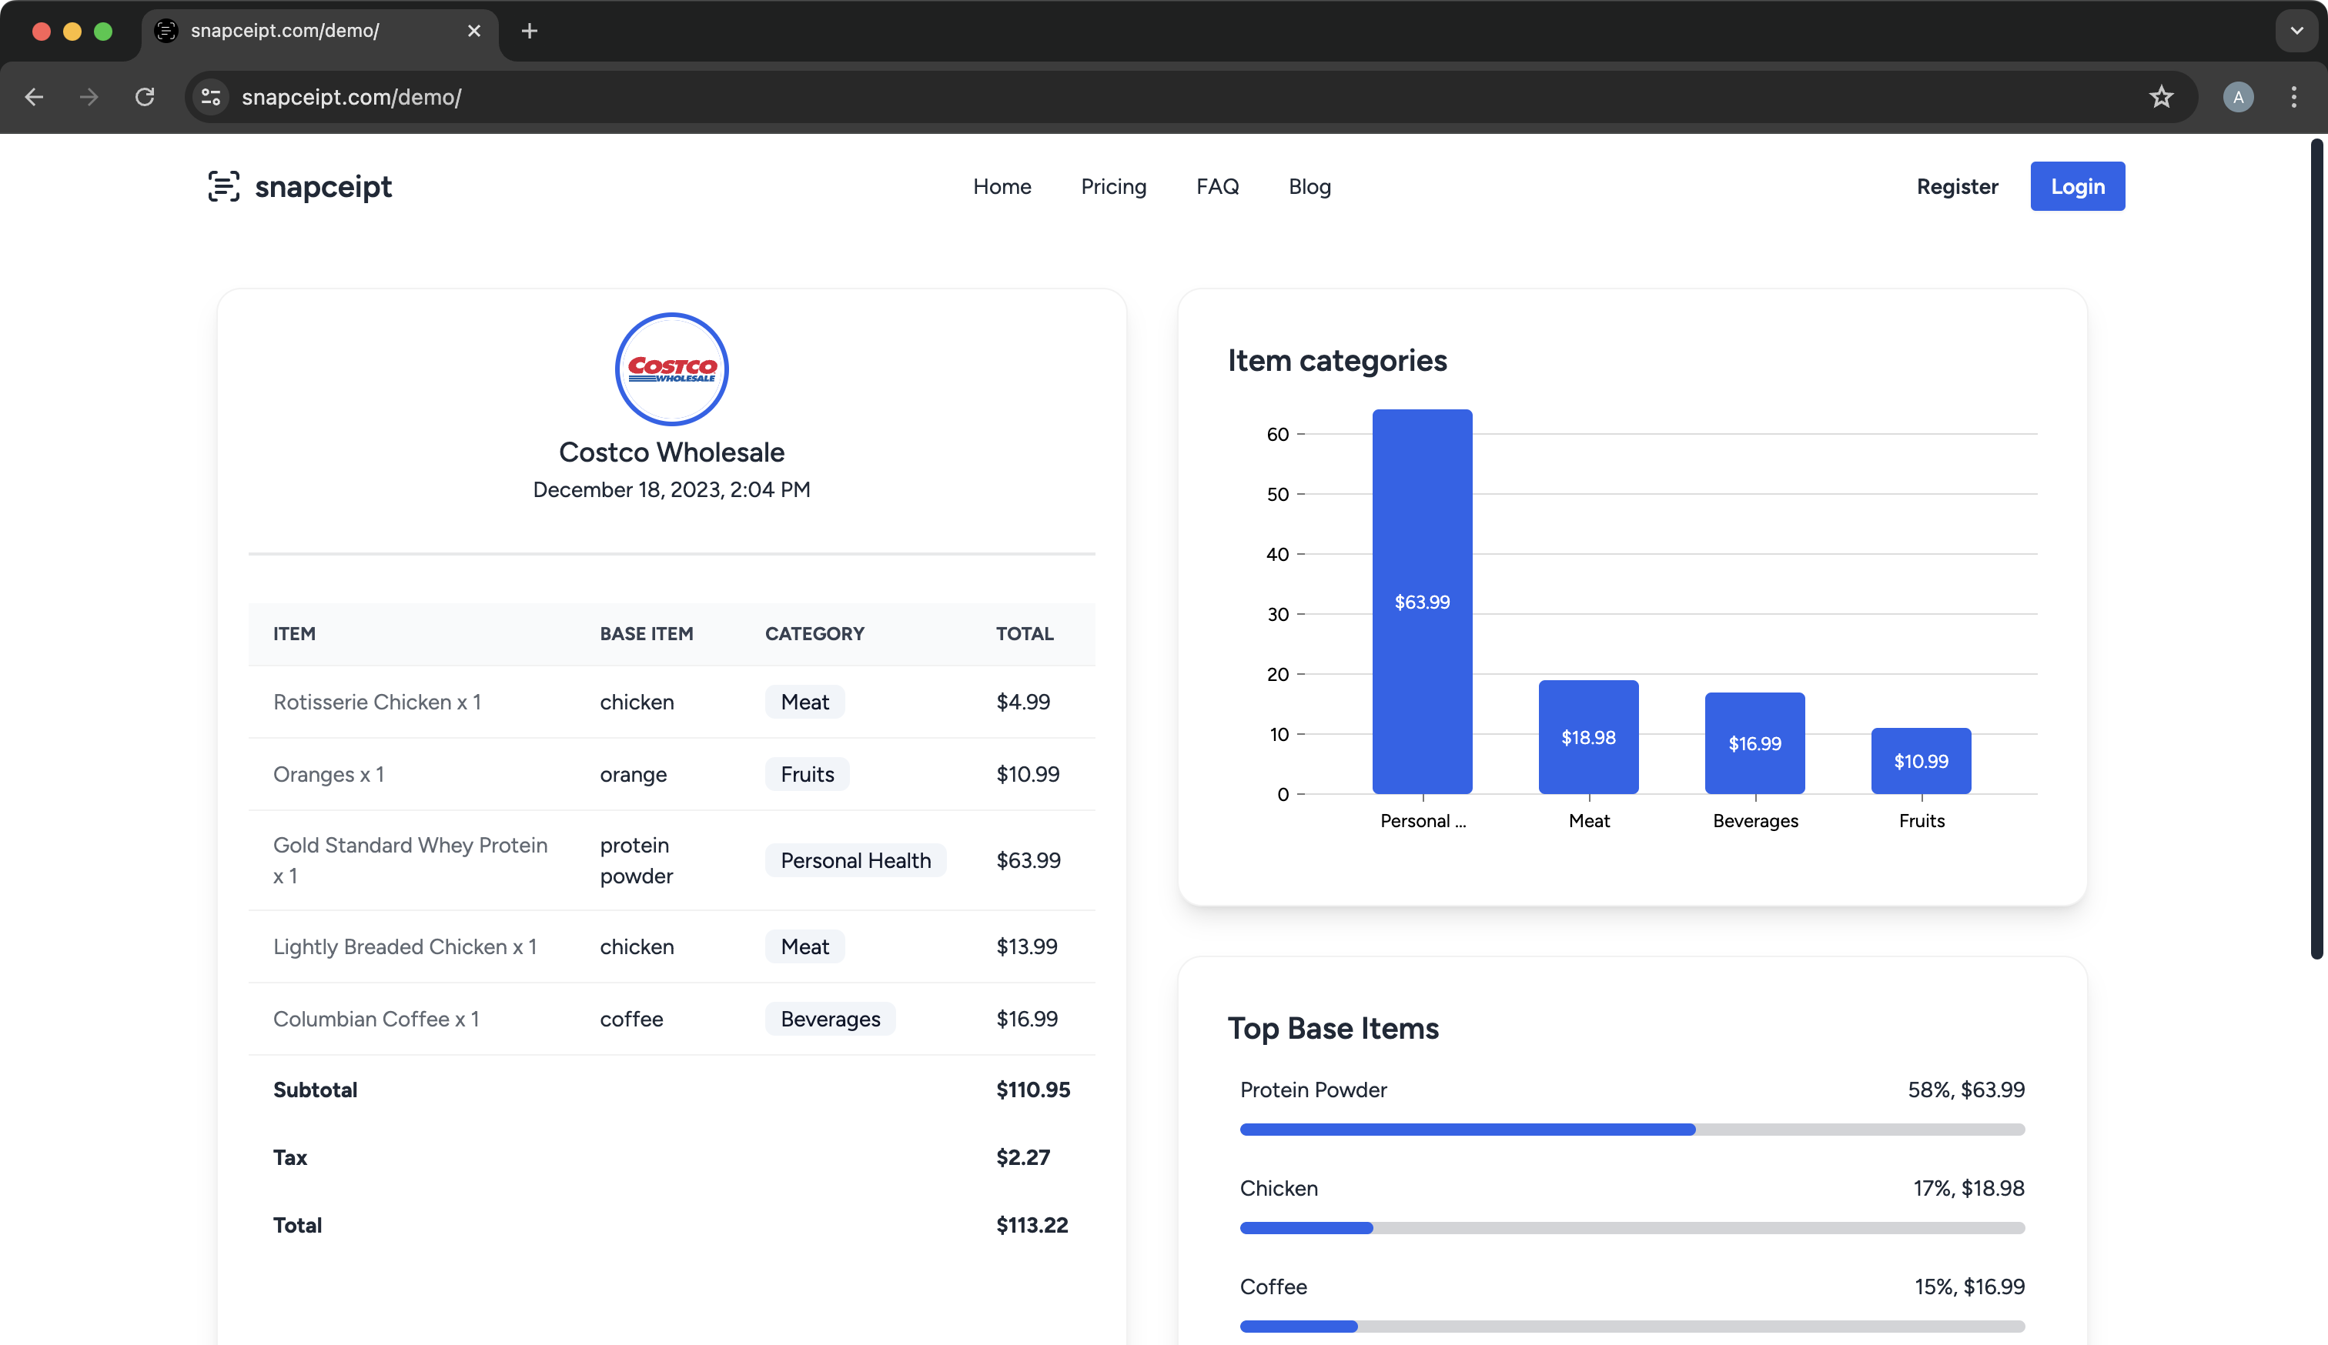Image resolution: width=2328 pixels, height=1345 pixels.
Task: Click the 'orange' base item cell
Action: 633,775
